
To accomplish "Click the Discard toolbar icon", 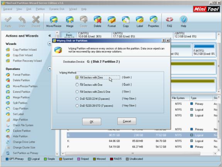I will (36, 22).
